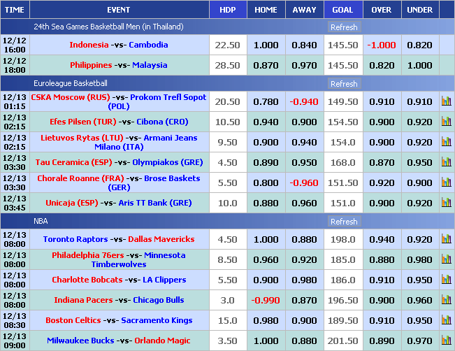Click the HDP column header

point(227,10)
